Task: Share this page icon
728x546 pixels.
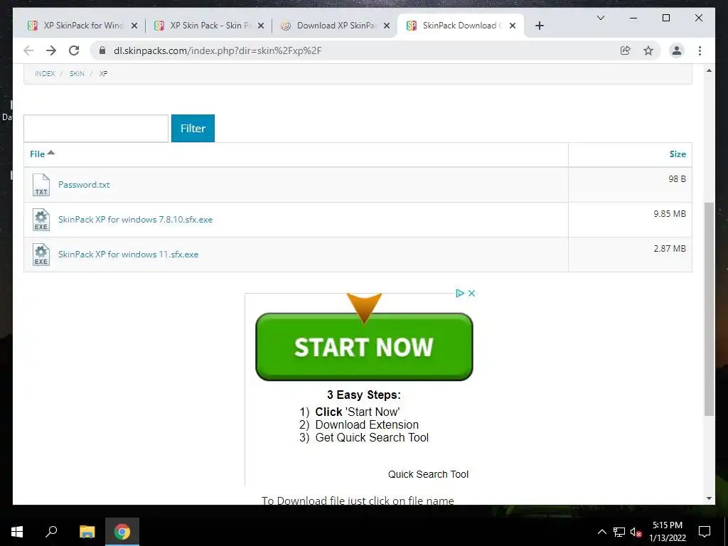Action: [626, 50]
